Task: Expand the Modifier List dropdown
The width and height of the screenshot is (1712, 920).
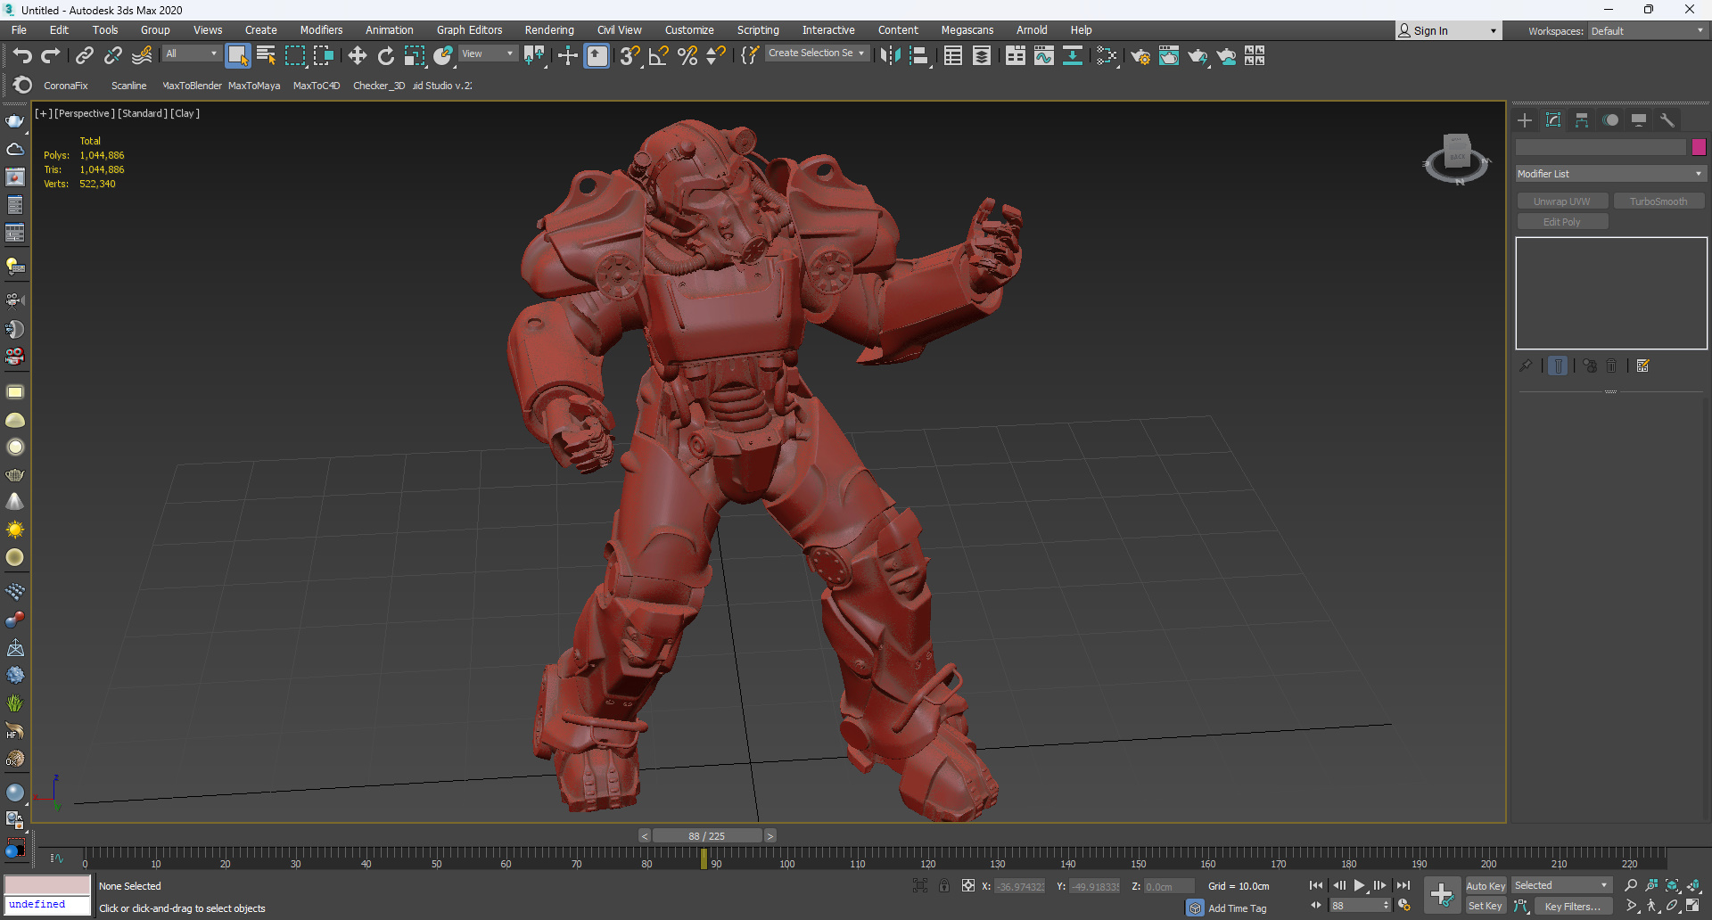Action: 1610,174
